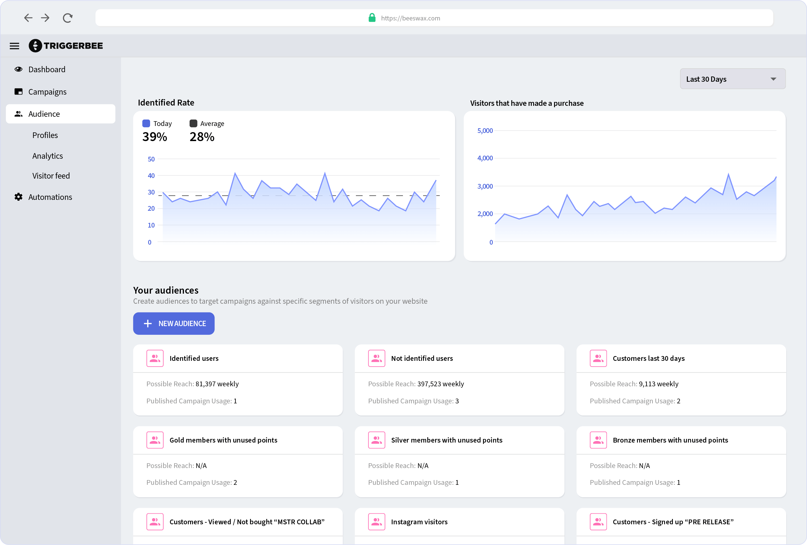Click the Instagram visitors audience icon

click(x=376, y=522)
